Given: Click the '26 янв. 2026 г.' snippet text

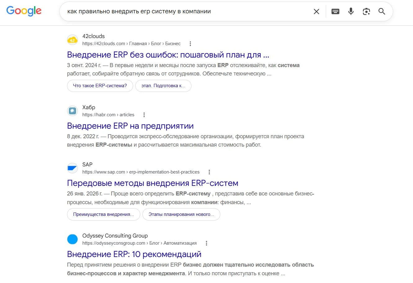Looking at the screenshot, I should pos(85,194).
